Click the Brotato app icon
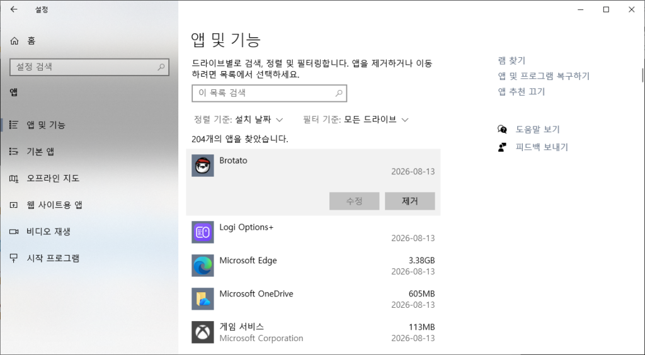 point(203,166)
